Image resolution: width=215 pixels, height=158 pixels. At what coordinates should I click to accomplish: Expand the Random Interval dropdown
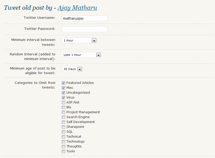pos(82,55)
